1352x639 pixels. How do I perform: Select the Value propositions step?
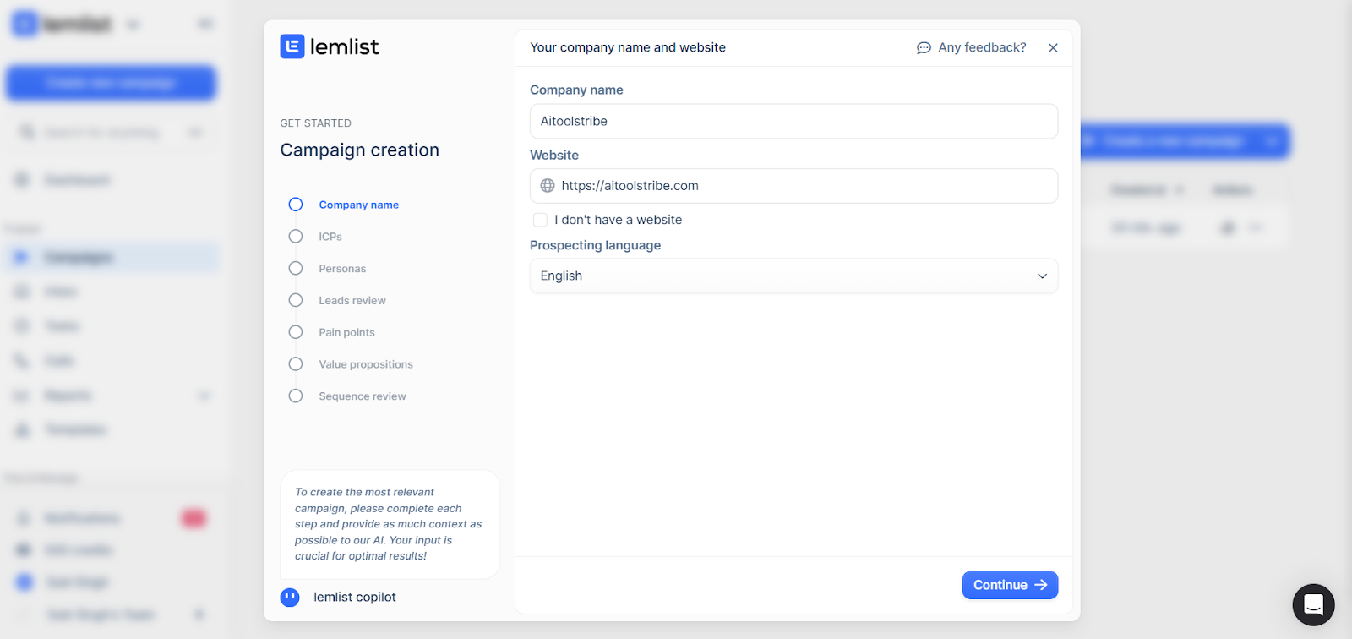coord(366,364)
